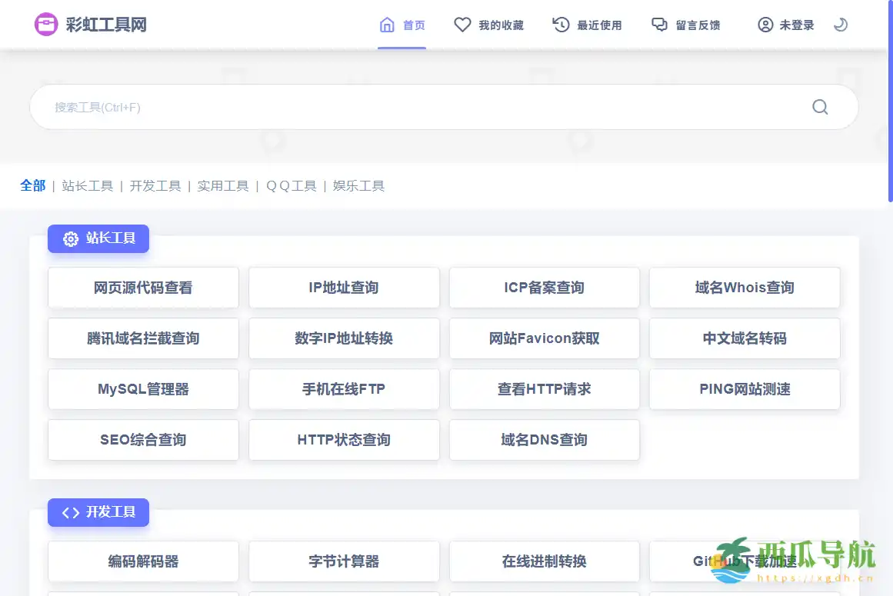Switch to the QQ工具 category
Screen dimensions: 893x596
coord(291,185)
